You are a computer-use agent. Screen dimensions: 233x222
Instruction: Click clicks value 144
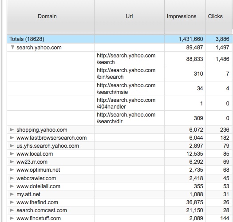point(225,218)
